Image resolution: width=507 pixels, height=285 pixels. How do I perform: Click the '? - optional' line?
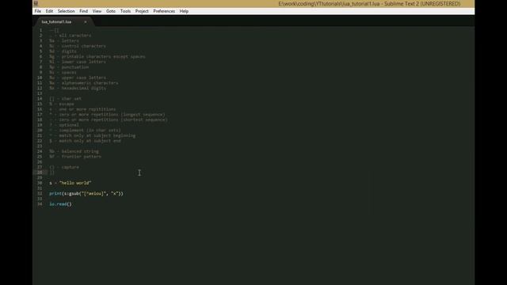pyautogui.click(x=64, y=125)
